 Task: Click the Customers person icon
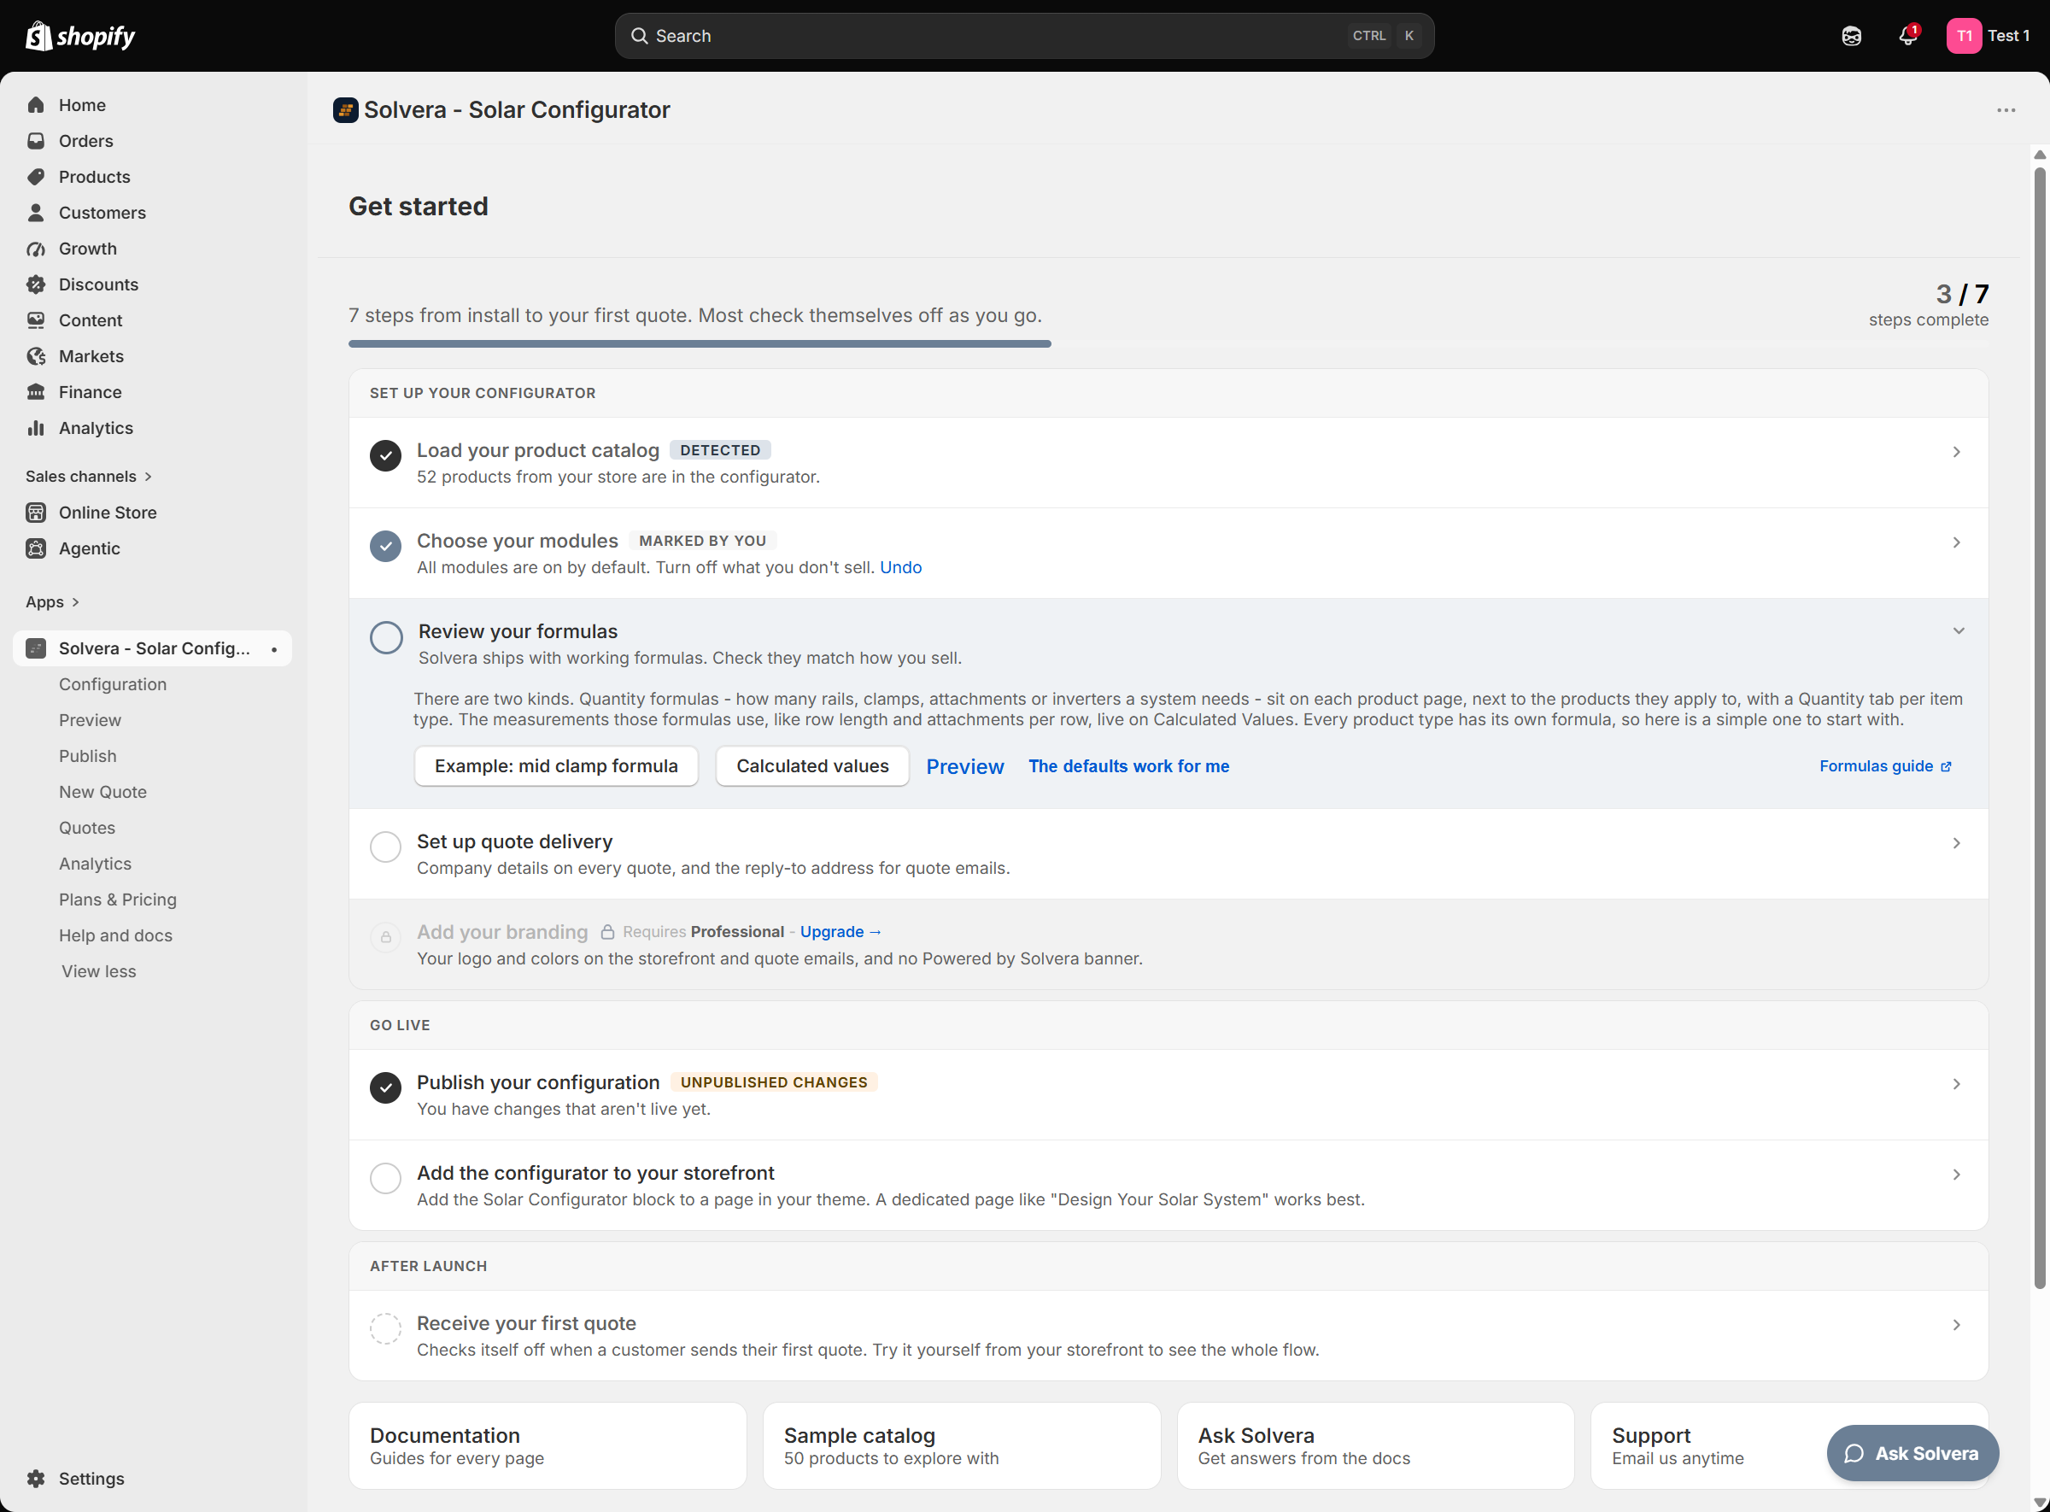36,213
